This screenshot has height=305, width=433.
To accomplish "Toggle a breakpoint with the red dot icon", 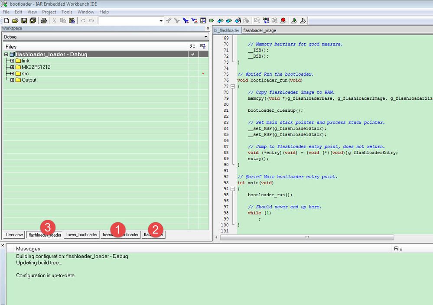I will (x=283, y=21).
